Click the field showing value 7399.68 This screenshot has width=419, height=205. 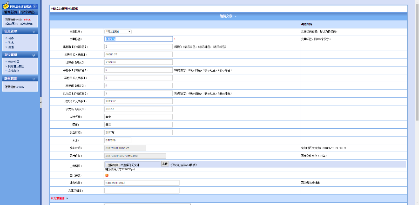pos(138,62)
